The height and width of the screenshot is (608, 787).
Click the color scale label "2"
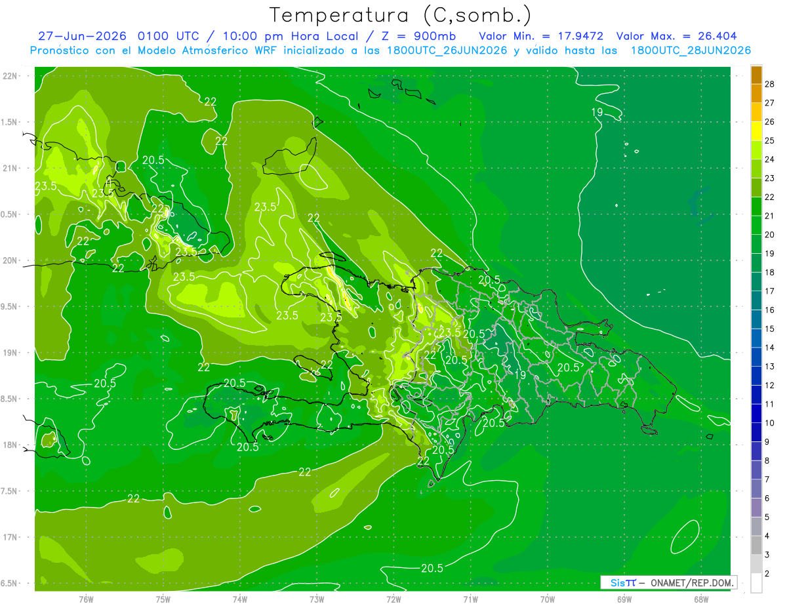[x=767, y=574]
